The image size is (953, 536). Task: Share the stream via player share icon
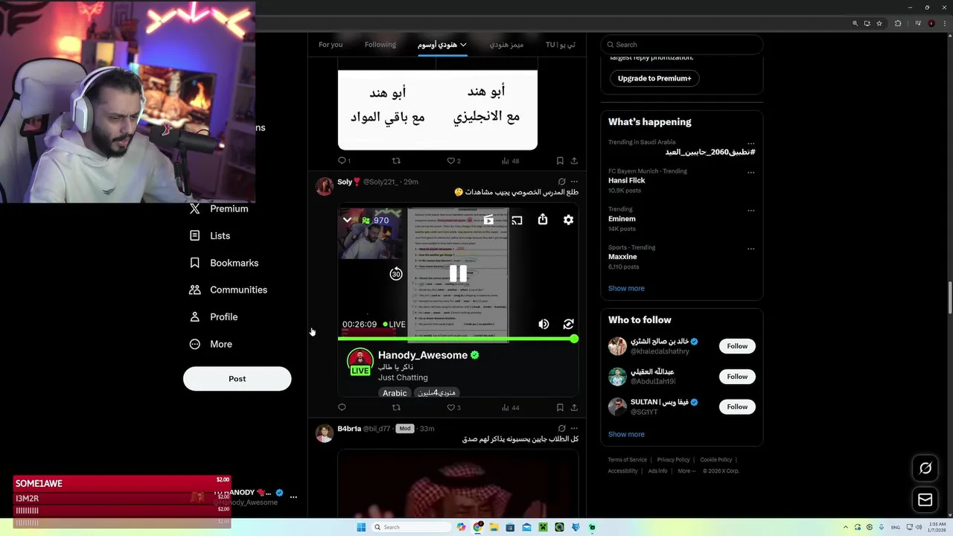(x=543, y=220)
